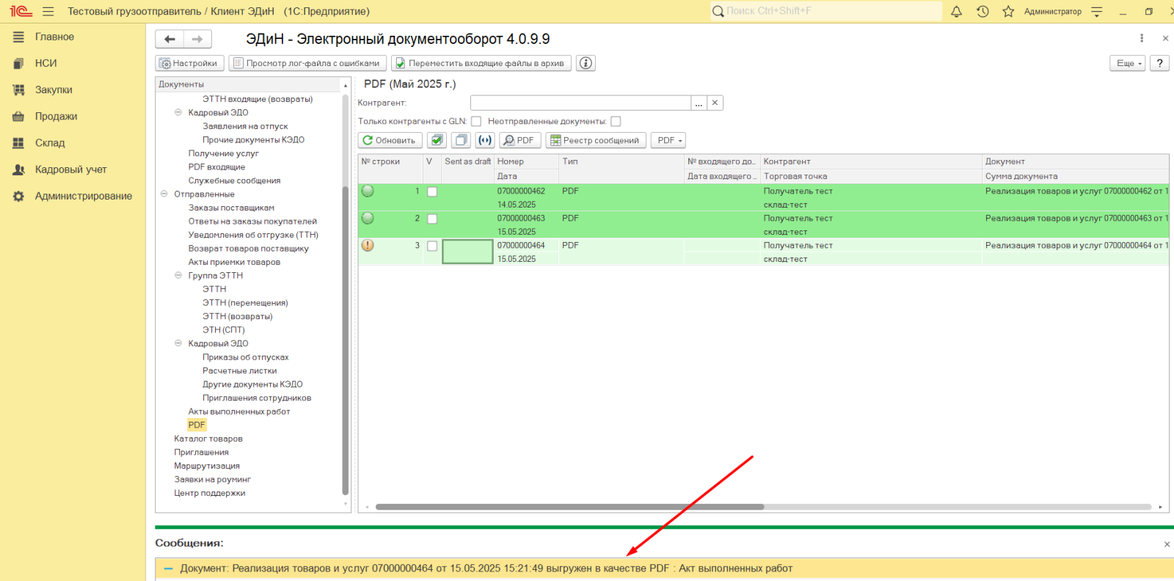Click the documents tree vertical scrollbar
This screenshot has width=1174, height=581.
point(346,341)
